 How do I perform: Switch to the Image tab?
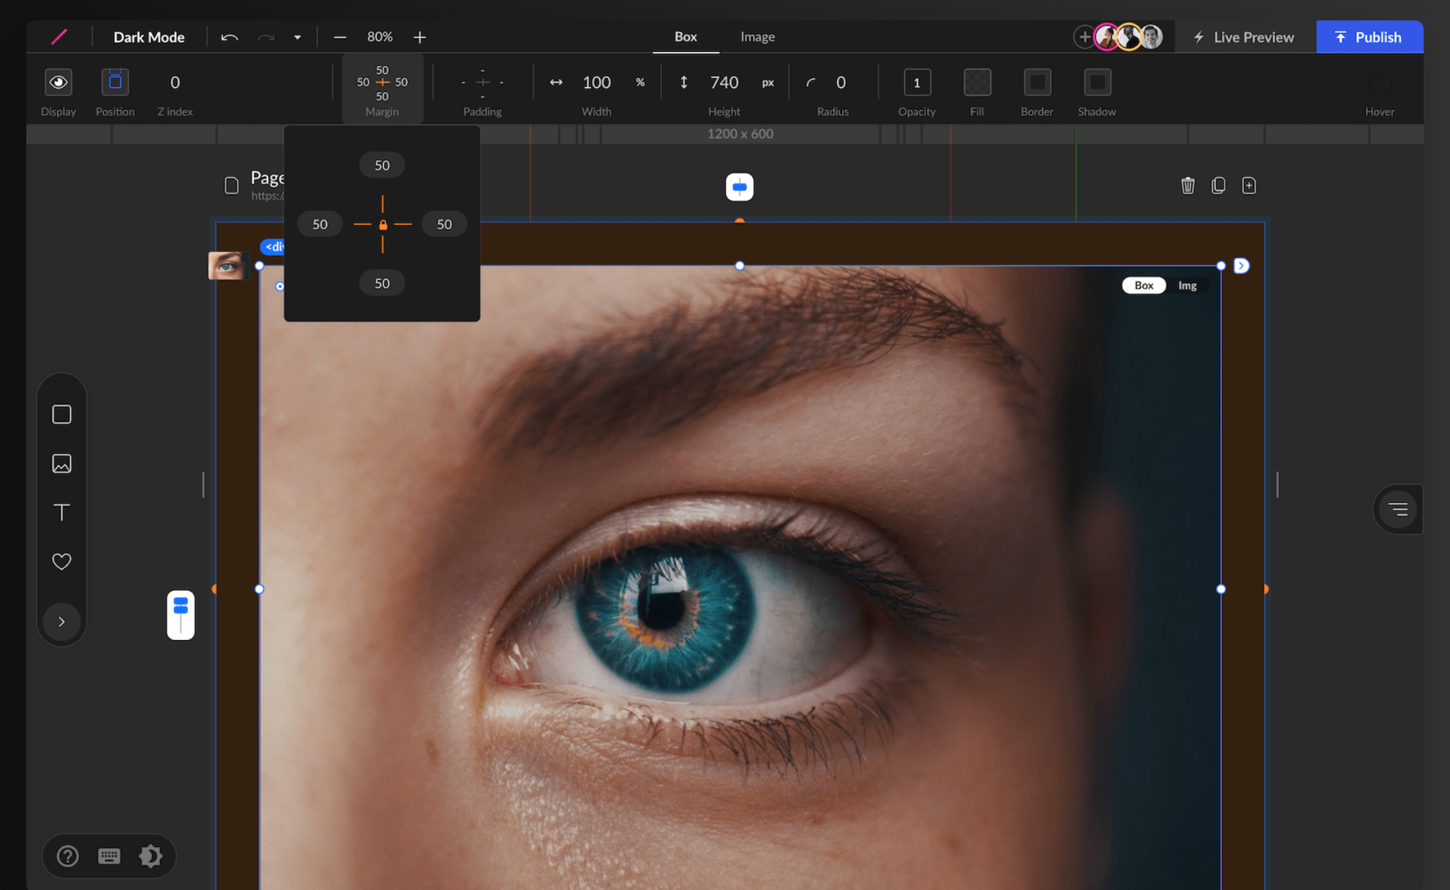[757, 37]
